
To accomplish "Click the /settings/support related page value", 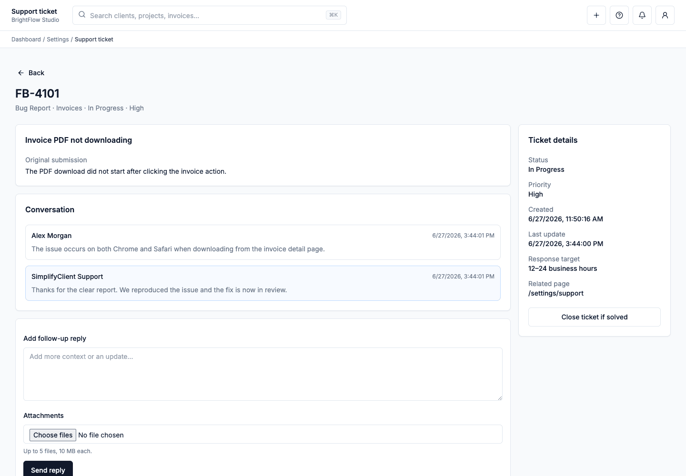I will tap(556, 293).
